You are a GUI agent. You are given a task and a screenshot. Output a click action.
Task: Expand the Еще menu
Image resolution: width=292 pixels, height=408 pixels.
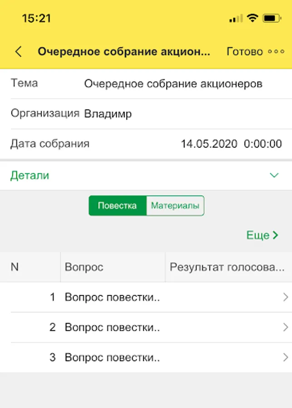pos(262,235)
